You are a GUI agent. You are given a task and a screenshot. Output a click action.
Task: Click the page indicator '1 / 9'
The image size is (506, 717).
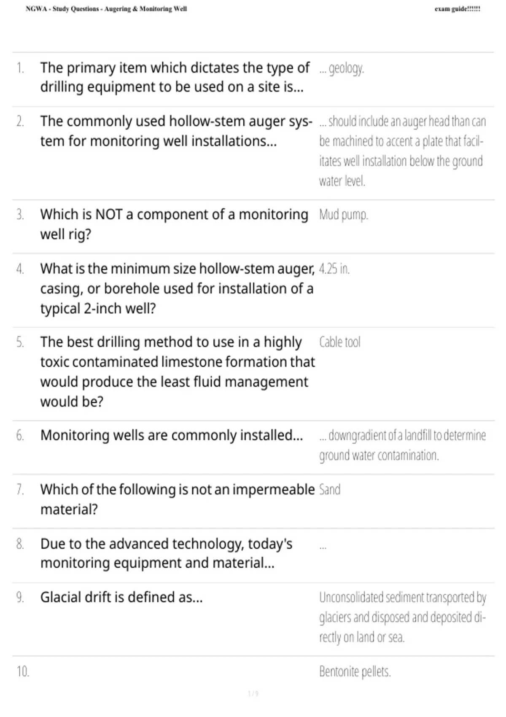click(x=253, y=694)
